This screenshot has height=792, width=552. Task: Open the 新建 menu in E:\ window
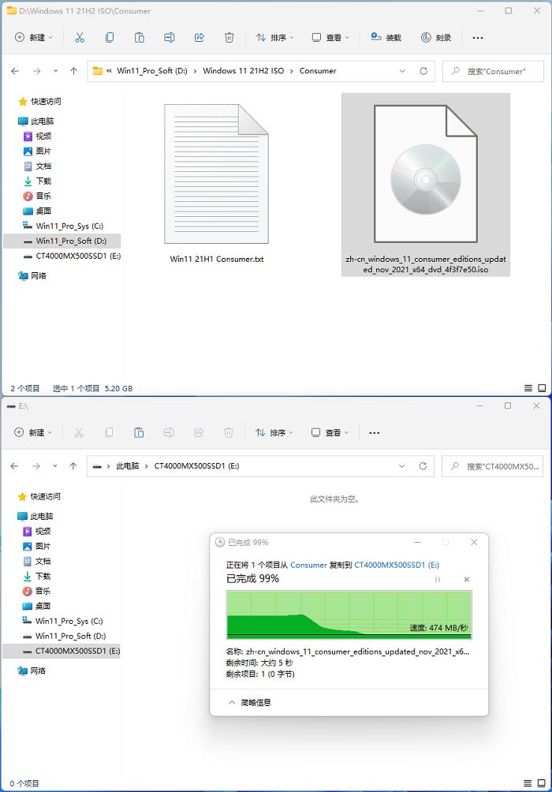click(x=33, y=433)
